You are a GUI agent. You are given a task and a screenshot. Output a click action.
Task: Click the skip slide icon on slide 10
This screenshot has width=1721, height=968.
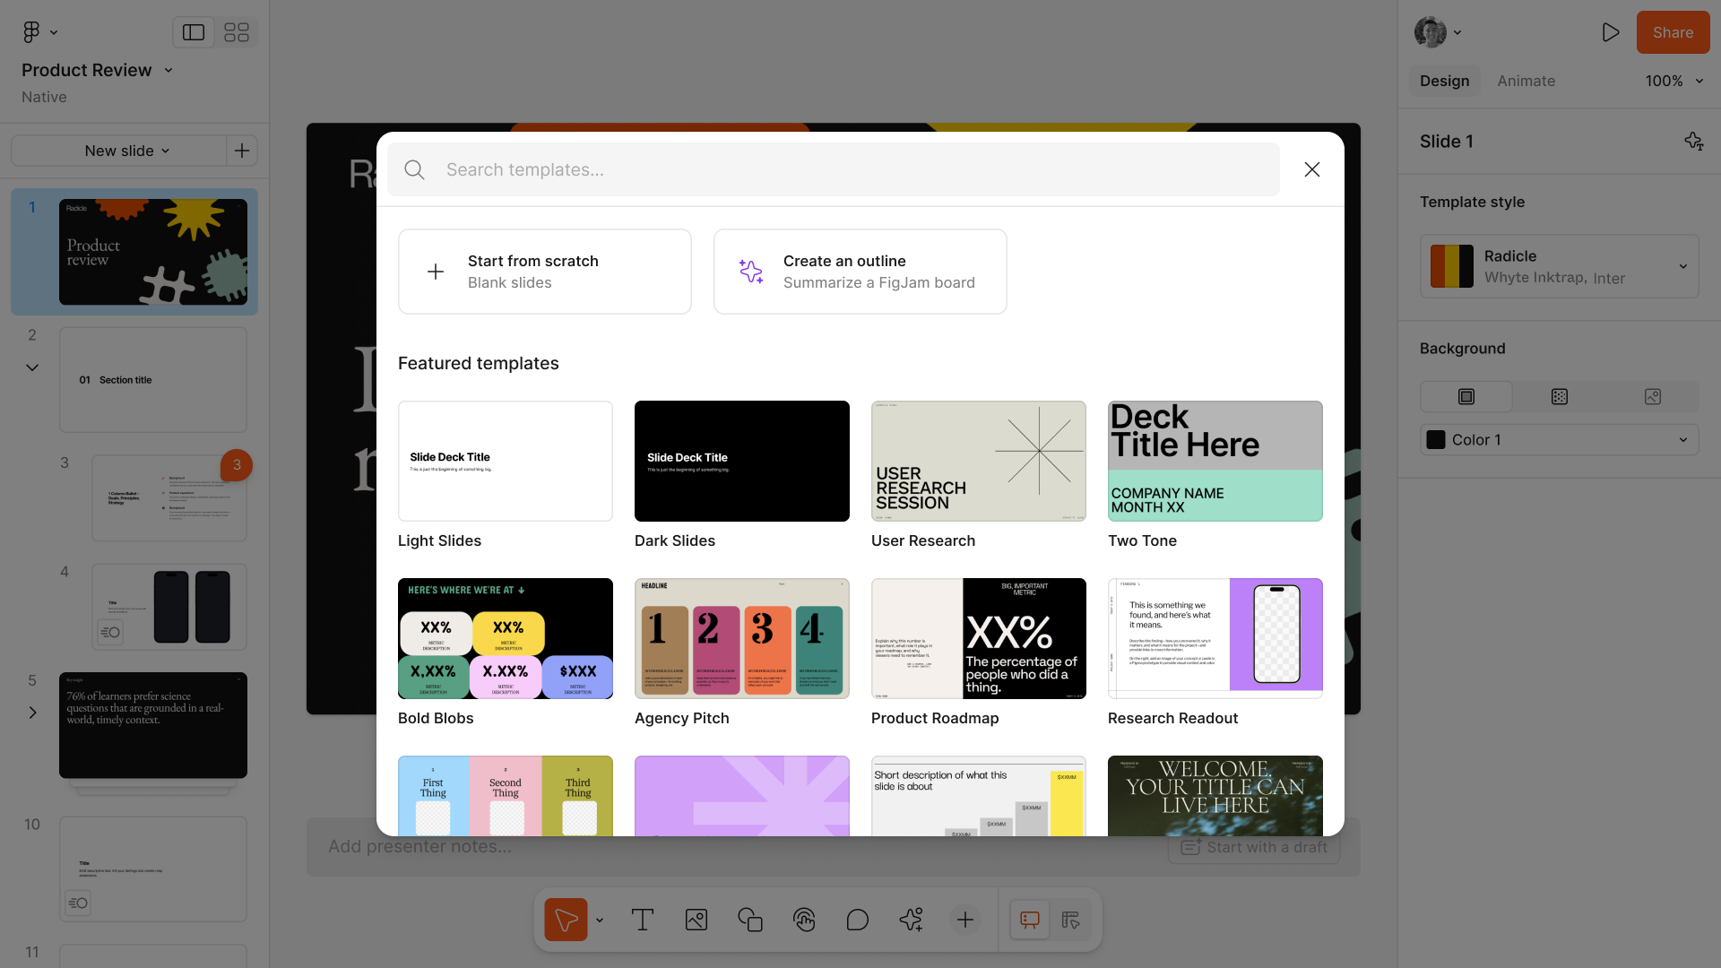click(78, 903)
